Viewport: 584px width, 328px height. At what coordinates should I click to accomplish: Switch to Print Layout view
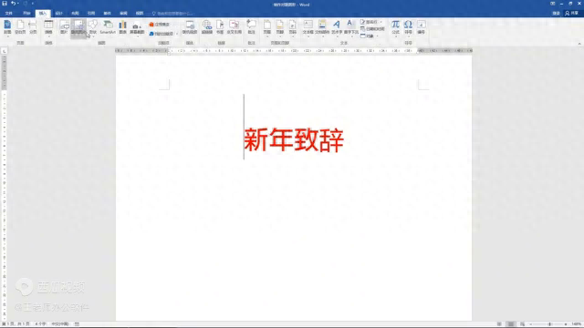(511, 324)
